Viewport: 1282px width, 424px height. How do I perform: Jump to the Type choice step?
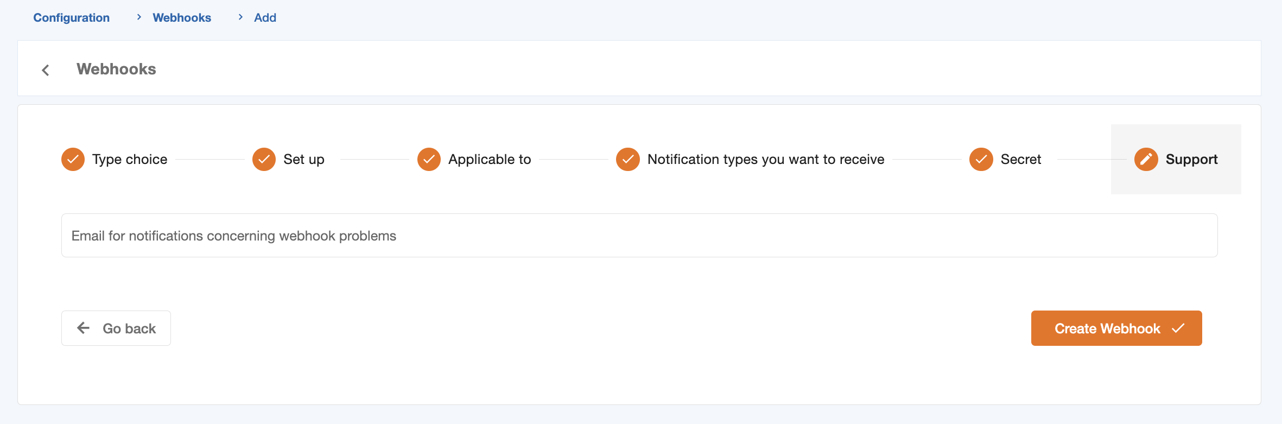tap(130, 159)
